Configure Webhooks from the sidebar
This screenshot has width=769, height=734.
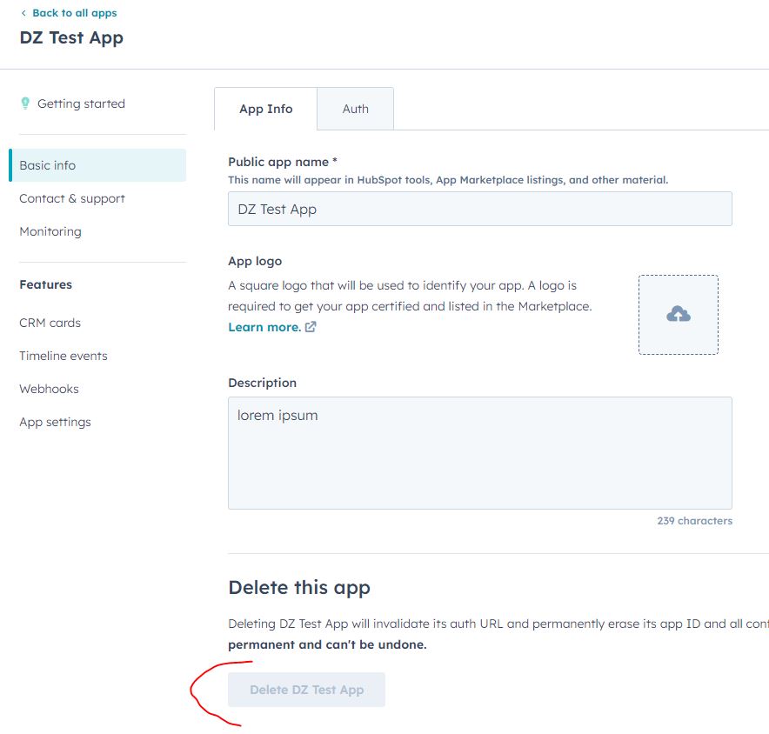(49, 389)
